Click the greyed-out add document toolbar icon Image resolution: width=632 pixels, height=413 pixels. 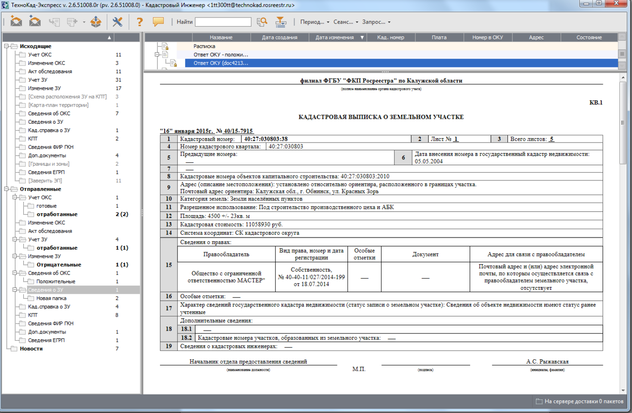pos(73,22)
